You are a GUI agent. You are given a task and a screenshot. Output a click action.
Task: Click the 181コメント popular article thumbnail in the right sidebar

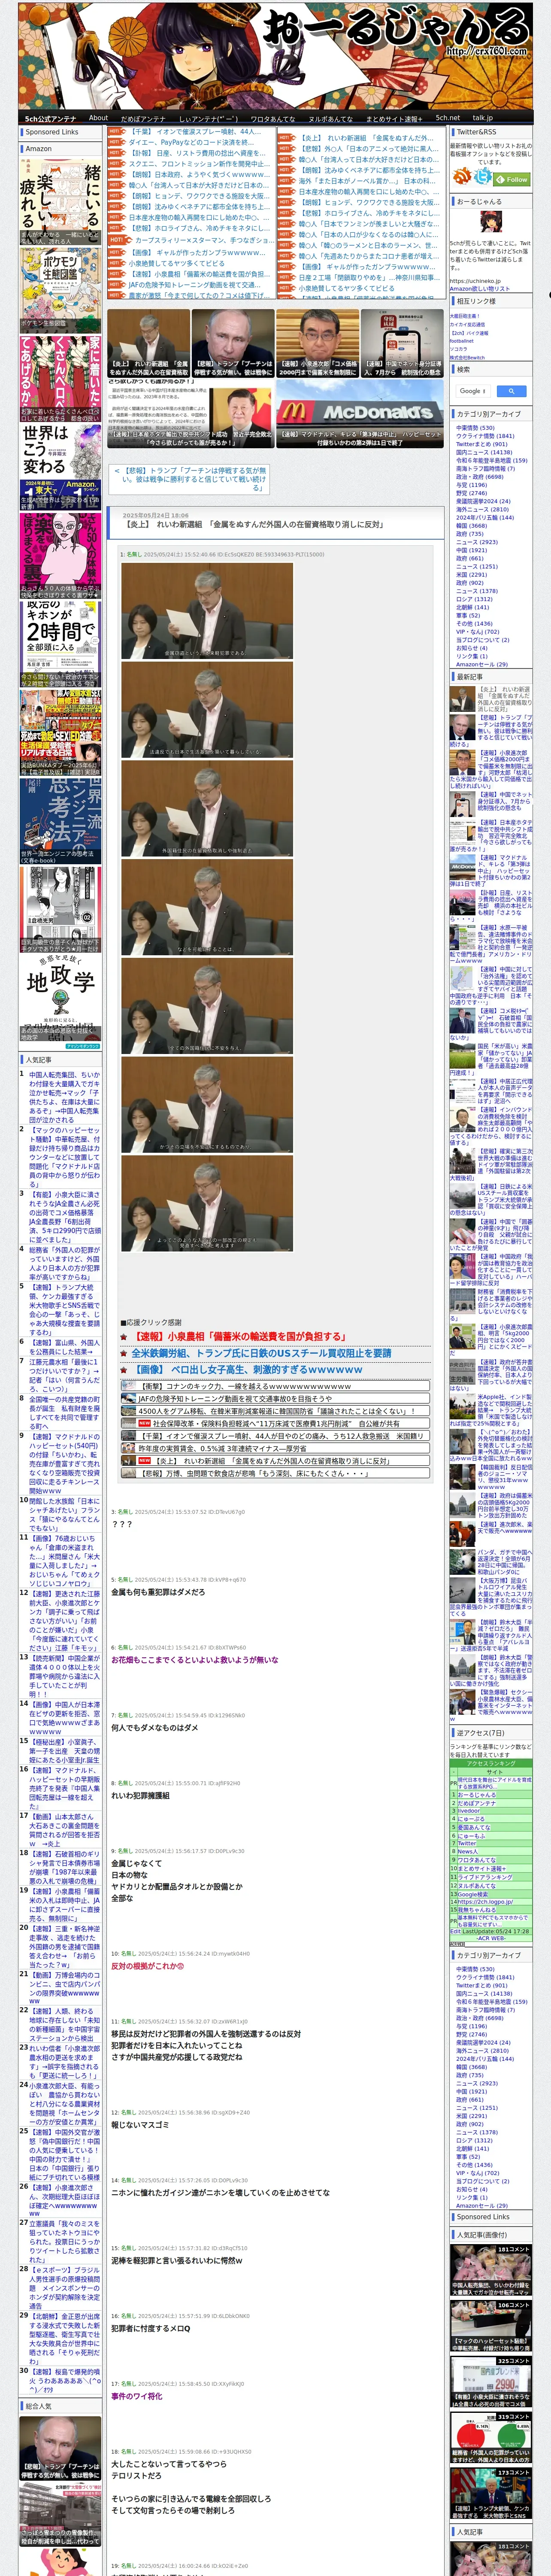click(491, 2270)
